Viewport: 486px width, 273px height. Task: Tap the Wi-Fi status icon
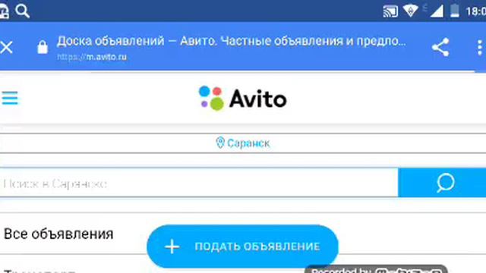pos(410,11)
